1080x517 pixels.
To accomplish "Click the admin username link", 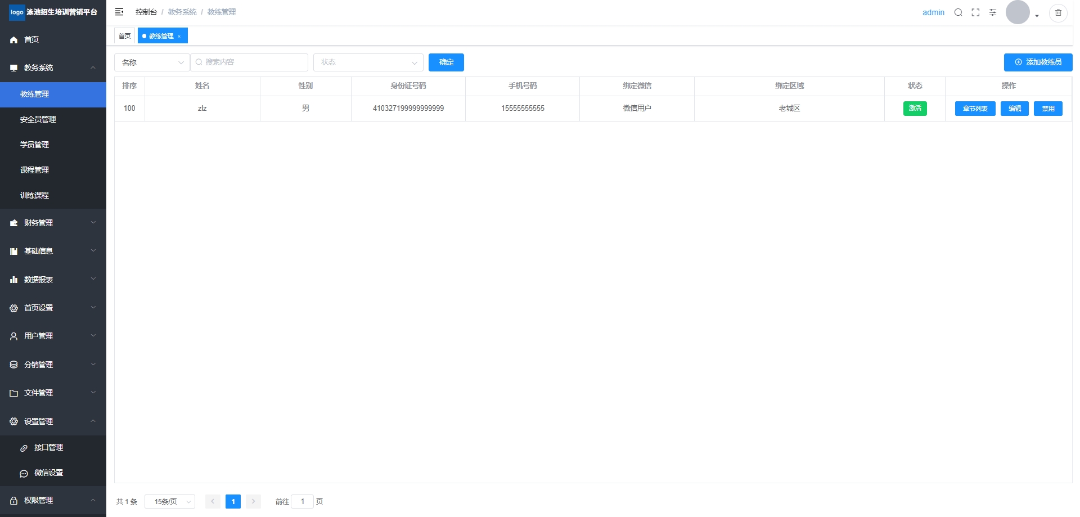I will click(x=933, y=12).
